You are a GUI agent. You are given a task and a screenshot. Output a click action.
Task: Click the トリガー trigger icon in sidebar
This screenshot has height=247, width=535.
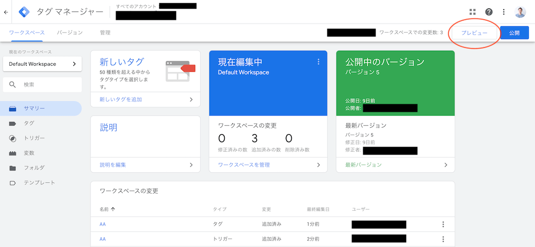[13, 138]
